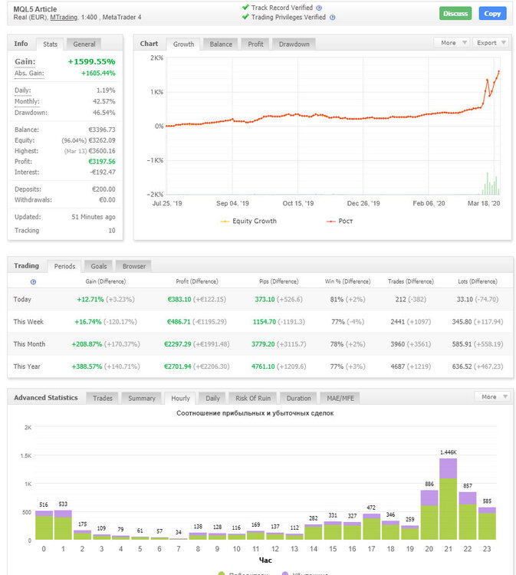Switch to the Stats tab
Image resolution: width=516 pixels, height=575 pixels.
pyautogui.click(x=50, y=44)
